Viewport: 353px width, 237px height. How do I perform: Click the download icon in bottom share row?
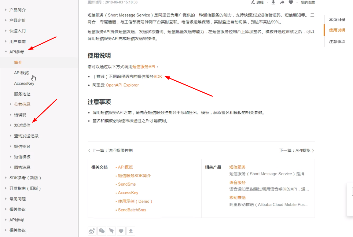131,231
